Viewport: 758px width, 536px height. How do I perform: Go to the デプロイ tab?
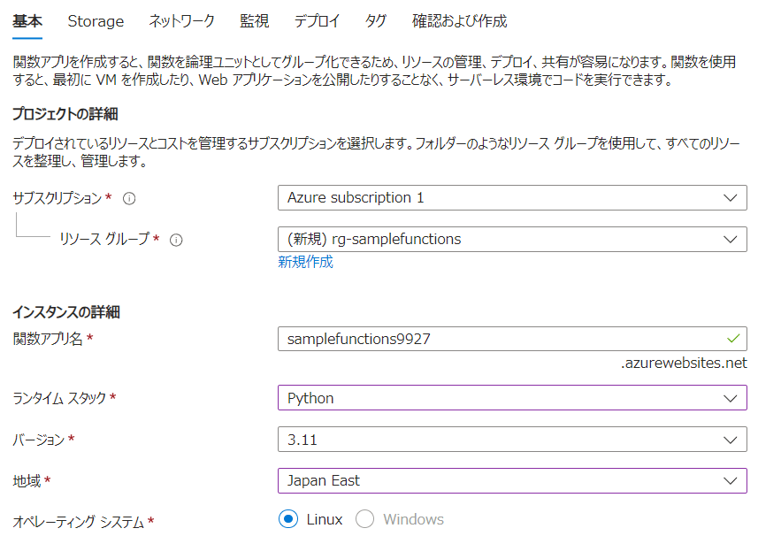318,21
